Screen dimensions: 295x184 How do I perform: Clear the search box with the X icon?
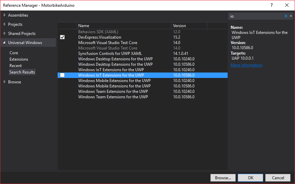tap(286, 16)
